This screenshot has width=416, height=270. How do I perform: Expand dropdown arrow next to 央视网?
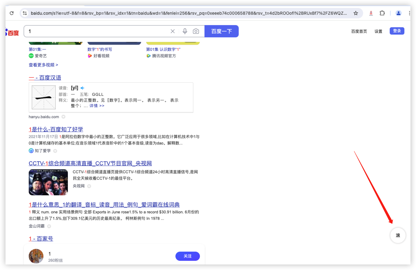click(x=89, y=186)
